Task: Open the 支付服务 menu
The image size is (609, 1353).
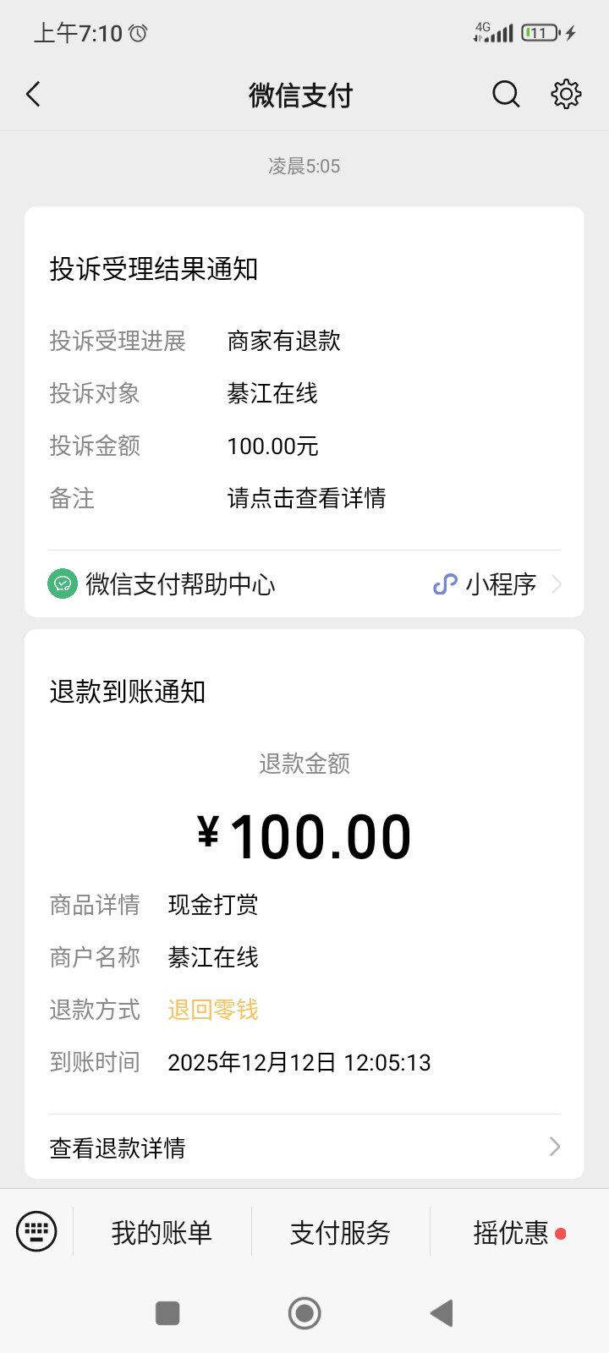Action: [x=340, y=1232]
